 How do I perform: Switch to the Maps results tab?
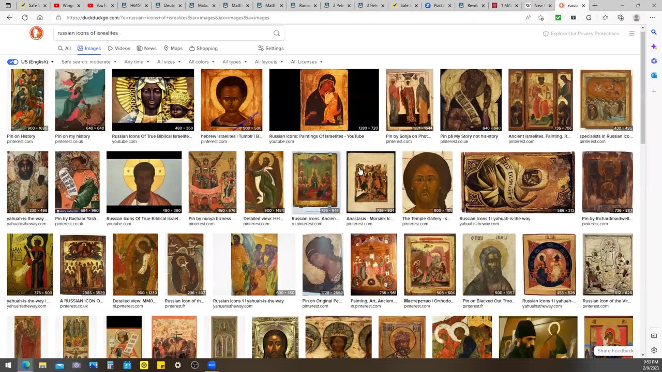[173, 49]
